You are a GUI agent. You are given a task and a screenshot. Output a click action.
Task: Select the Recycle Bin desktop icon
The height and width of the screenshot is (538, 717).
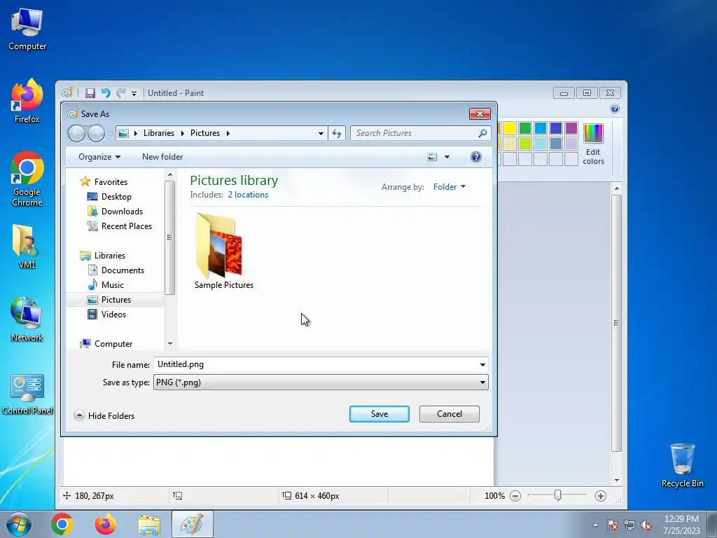pos(682,465)
